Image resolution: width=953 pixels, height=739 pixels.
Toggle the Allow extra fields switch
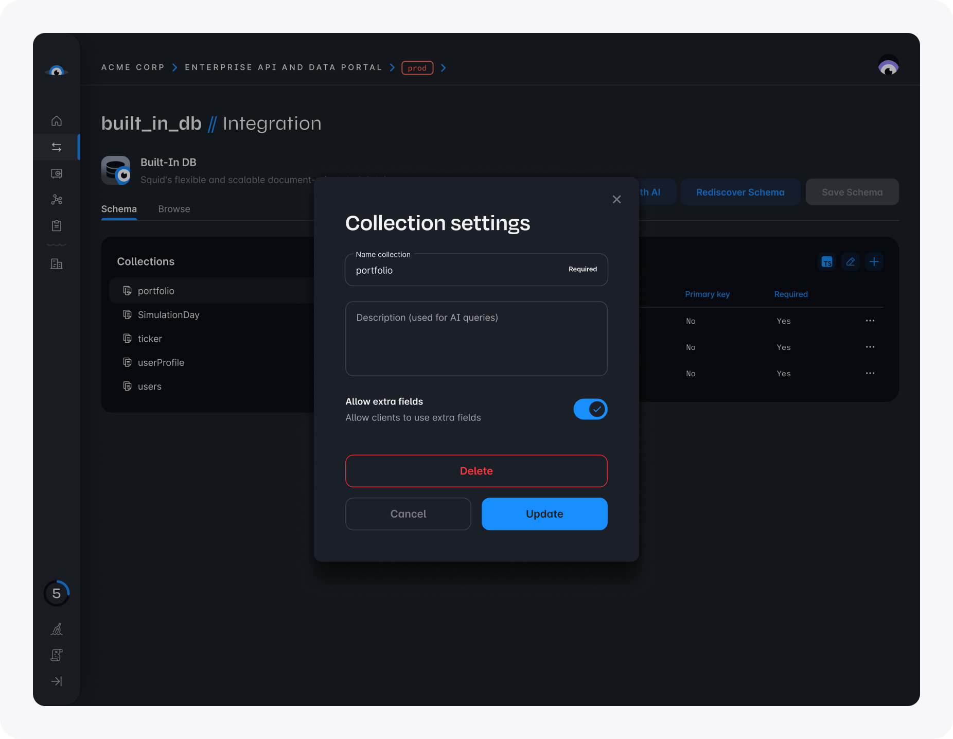(x=590, y=409)
